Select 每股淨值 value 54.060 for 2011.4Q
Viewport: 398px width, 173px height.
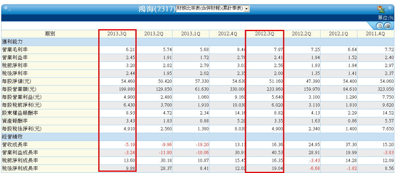pyautogui.click(x=387, y=81)
